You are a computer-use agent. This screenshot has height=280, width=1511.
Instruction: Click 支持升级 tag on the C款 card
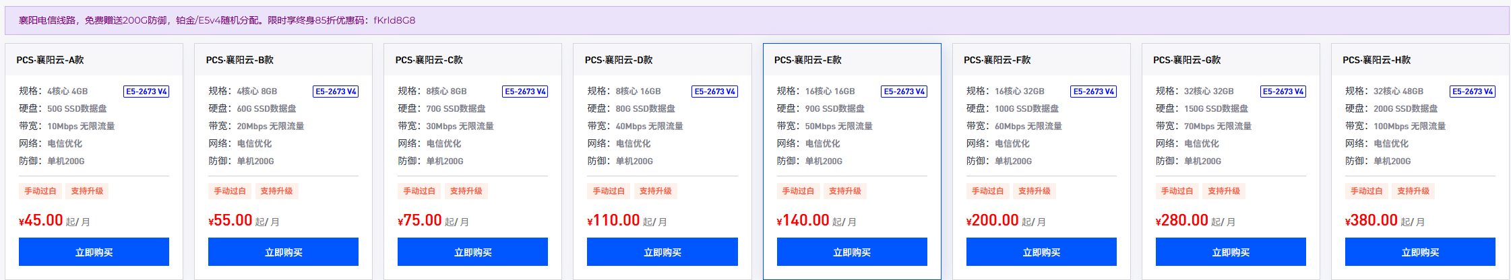point(466,191)
